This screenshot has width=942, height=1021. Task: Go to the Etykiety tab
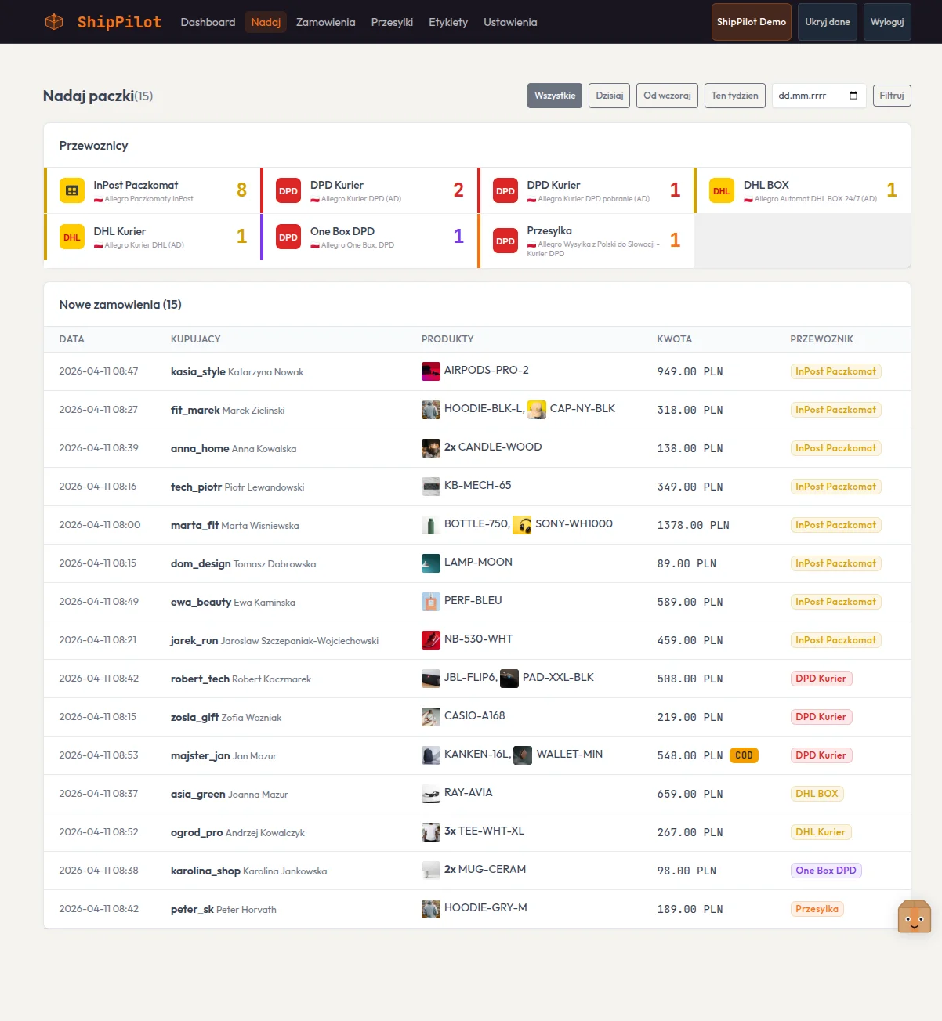(x=448, y=22)
